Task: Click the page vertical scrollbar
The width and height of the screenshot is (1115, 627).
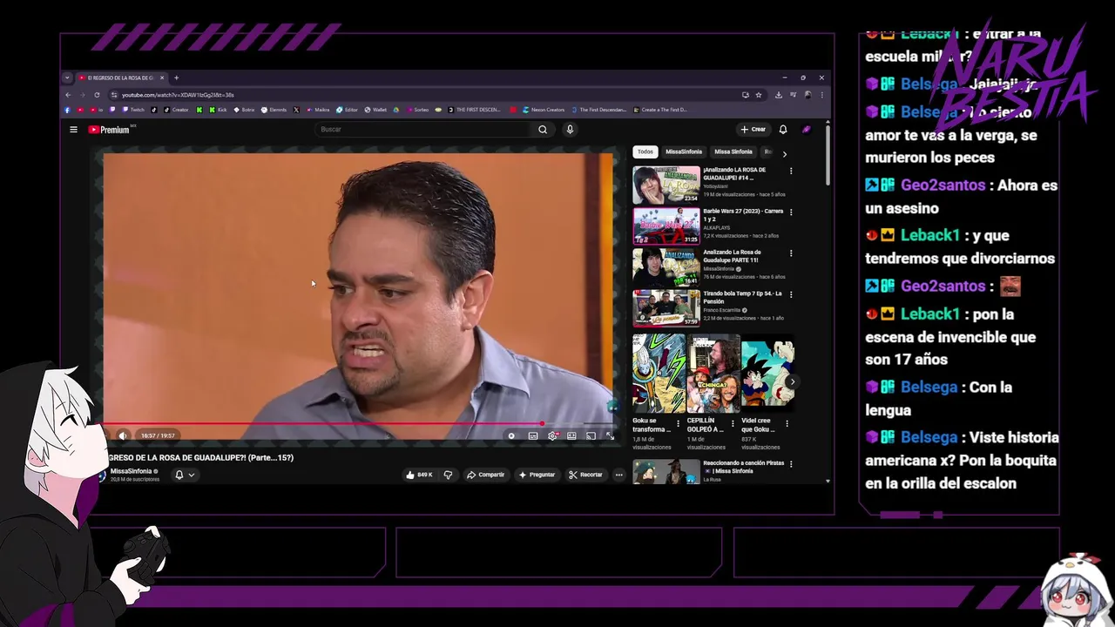Action: point(828,155)
